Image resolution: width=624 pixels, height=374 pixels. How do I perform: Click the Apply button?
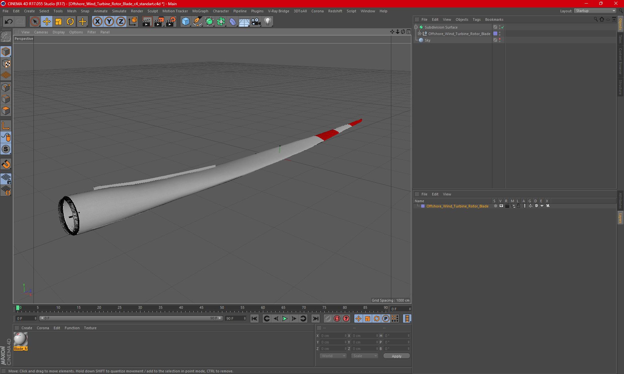[396, 356]
